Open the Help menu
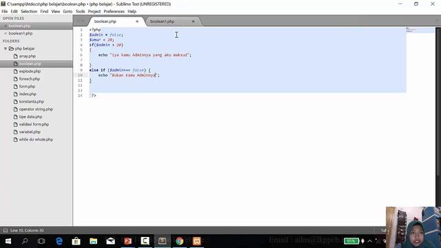The height and width of the screenshot is (248, 441). [x=132, y=12]
